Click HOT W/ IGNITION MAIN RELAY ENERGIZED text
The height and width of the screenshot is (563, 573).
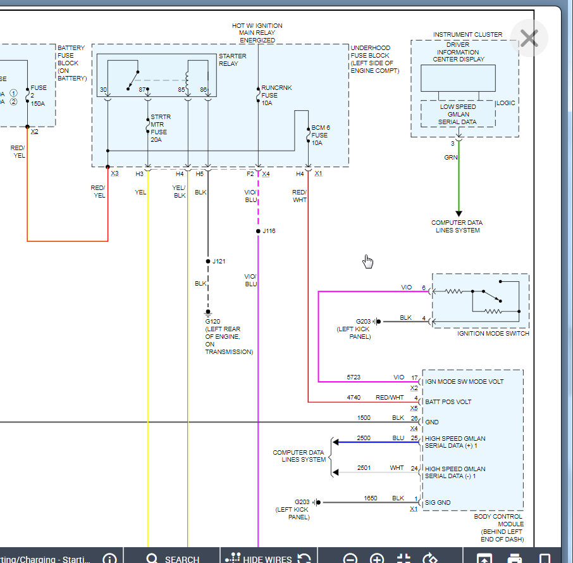(x=257, y=32)
